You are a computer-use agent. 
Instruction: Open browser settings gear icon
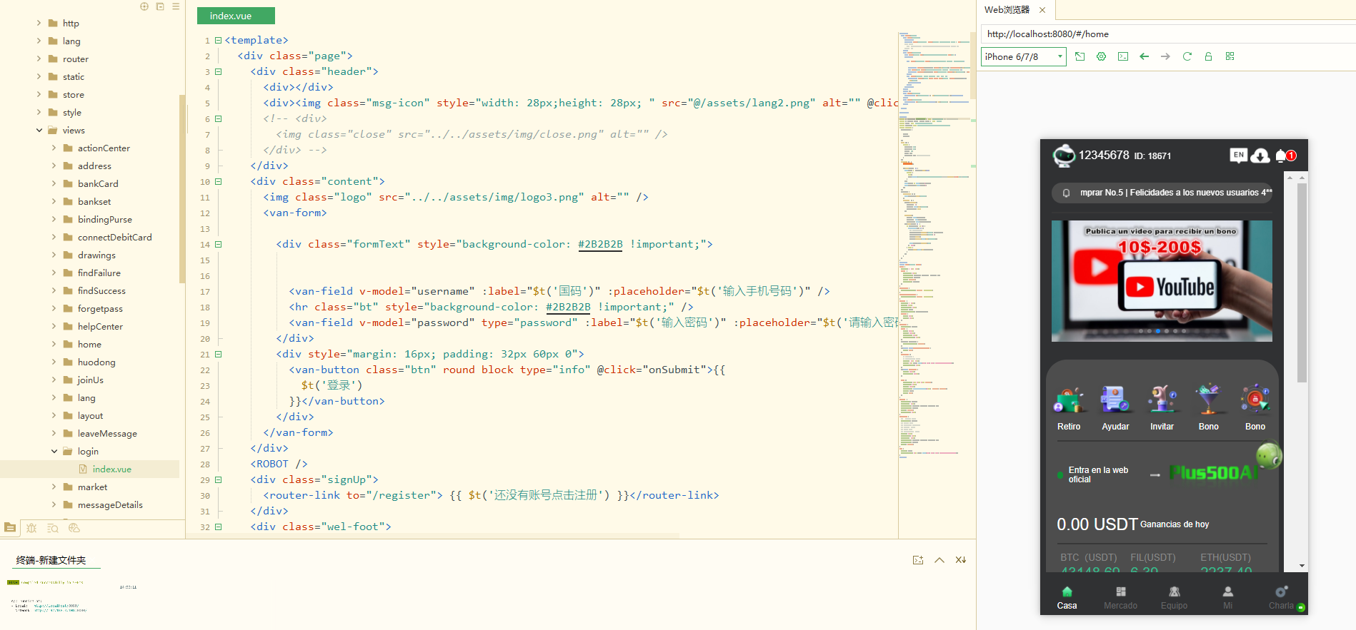[1101, 56]
